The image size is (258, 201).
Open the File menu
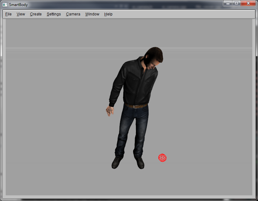click(9, 14)
